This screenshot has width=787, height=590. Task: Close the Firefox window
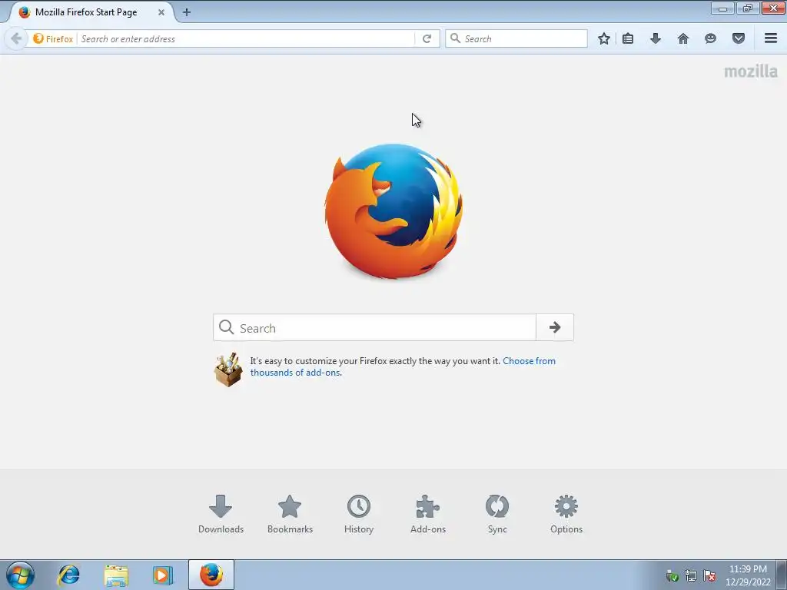click(x=773, y=8)
